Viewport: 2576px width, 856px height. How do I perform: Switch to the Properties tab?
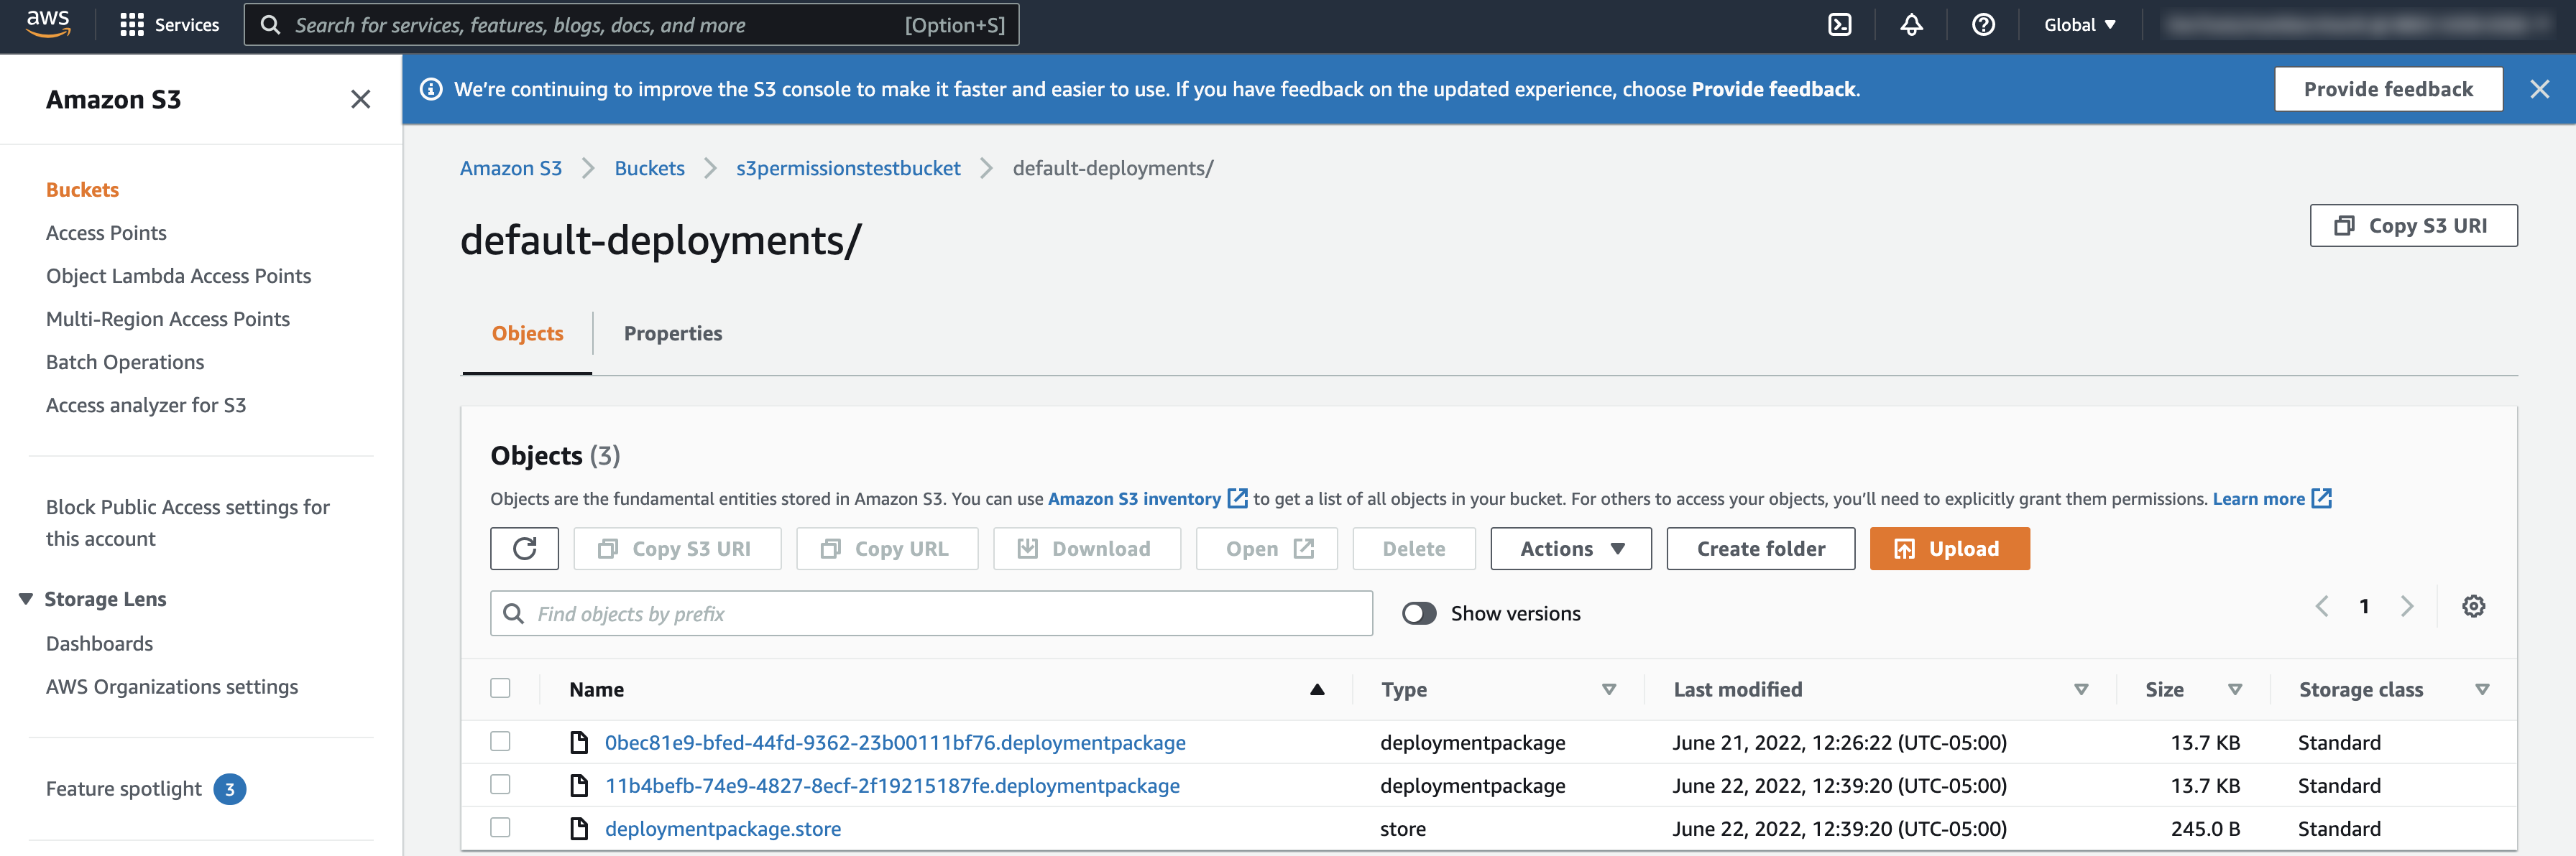tap(672, 334)
